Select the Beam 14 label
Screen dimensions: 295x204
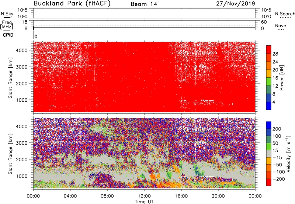click(x=144, y=4)
